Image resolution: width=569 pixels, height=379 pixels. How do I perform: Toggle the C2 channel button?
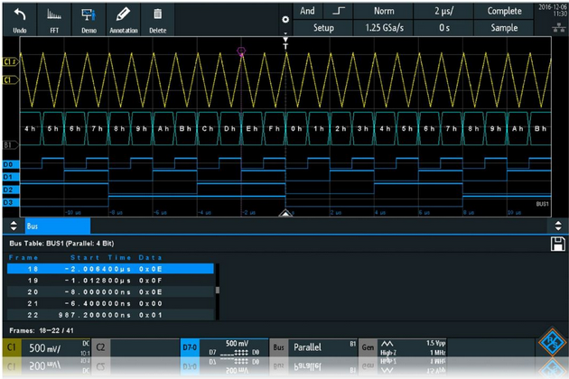click(100, 347)
